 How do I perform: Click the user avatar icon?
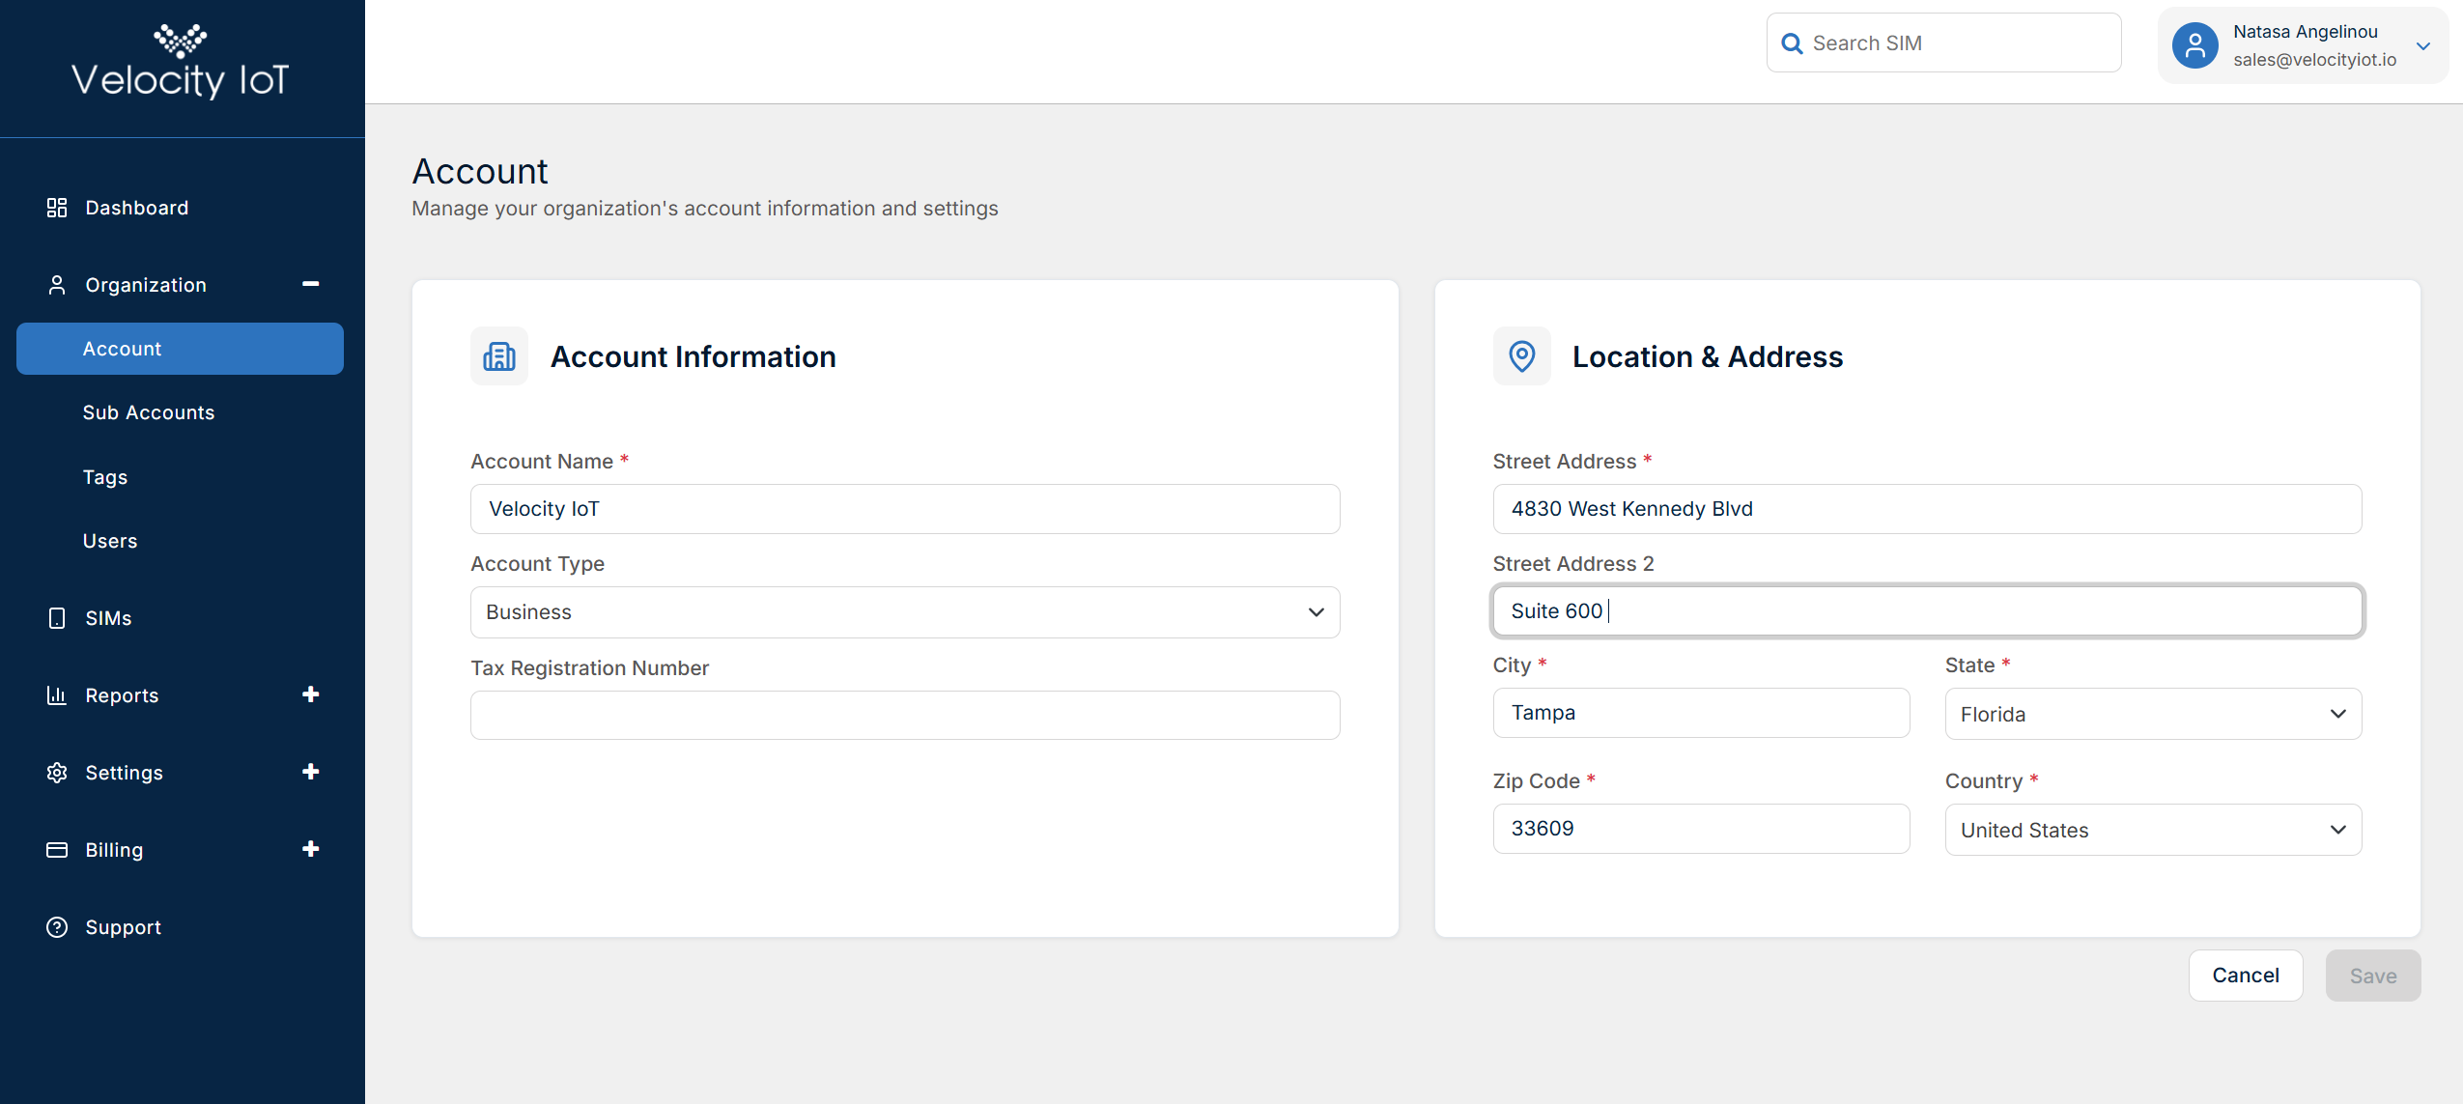[2194, 45]
